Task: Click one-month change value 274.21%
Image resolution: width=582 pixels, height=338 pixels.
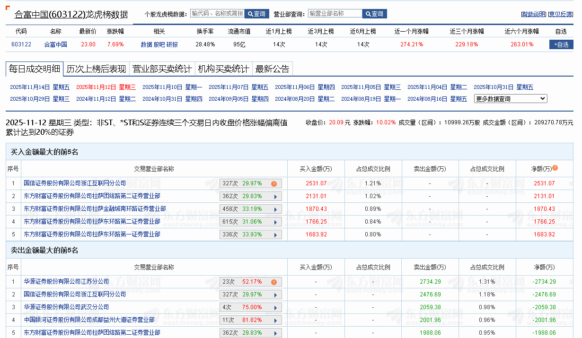Action: [x=412, y=44]
